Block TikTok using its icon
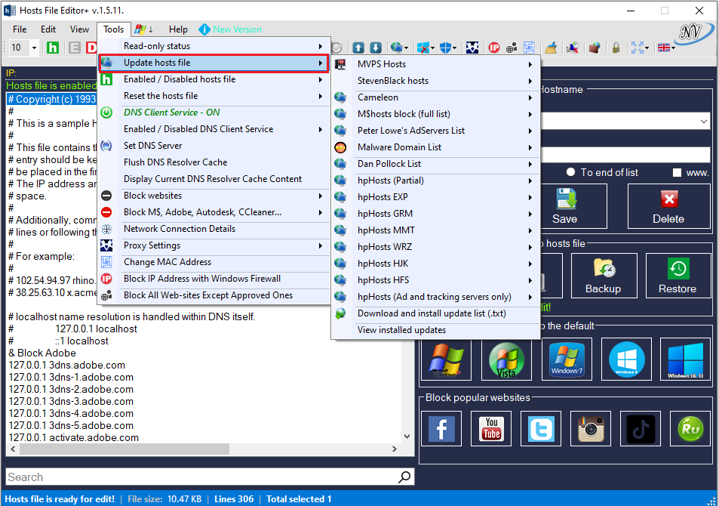The width and height of the screenshot is (719, 506). (x=641, y=428)
